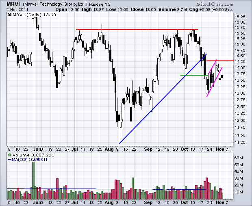Click the Sep label on the volume panel's date axis
This screenshot has width=252, height=206.
[148, 202]
